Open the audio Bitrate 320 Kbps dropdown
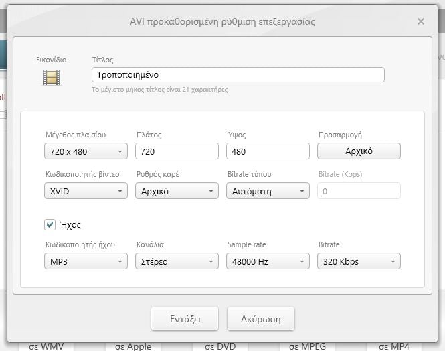Screen dimensions: 445x351 click(359, 261)
